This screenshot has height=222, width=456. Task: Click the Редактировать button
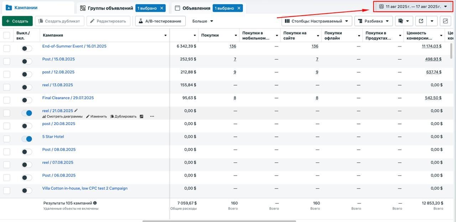108,21
